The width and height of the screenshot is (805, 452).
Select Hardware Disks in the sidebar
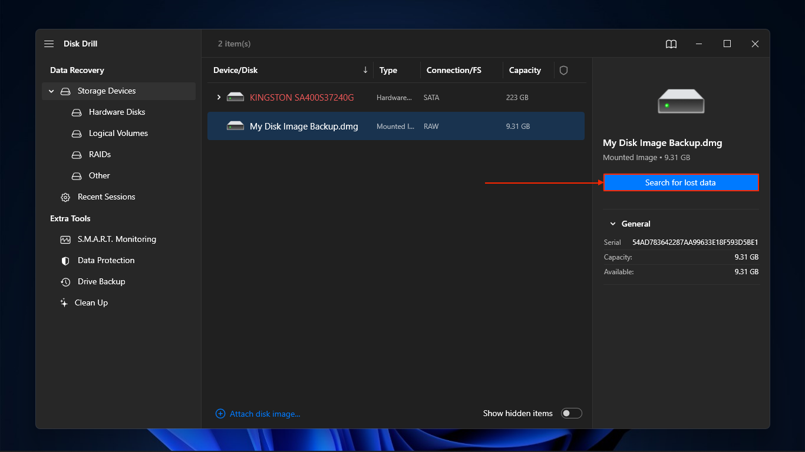click(117, 112)
